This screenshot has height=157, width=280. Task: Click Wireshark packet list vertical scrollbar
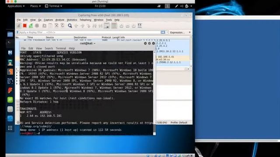pyautogui.click(x=191, y=51)
